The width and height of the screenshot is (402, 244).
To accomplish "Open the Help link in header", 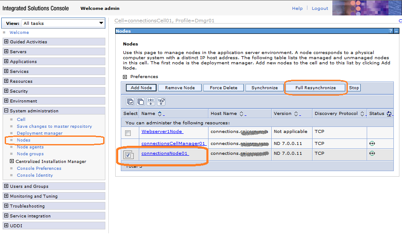I will (x=297, y=9).
